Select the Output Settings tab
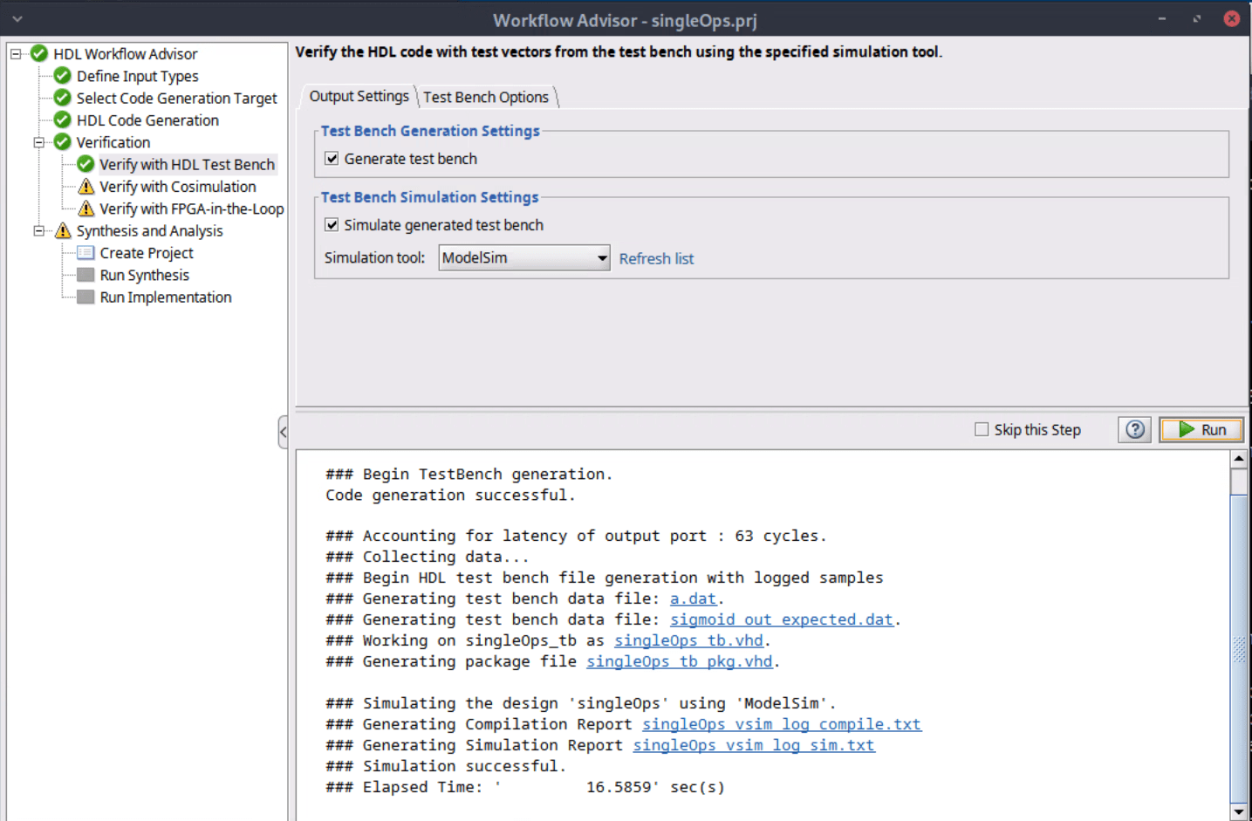 click(359, 97)
